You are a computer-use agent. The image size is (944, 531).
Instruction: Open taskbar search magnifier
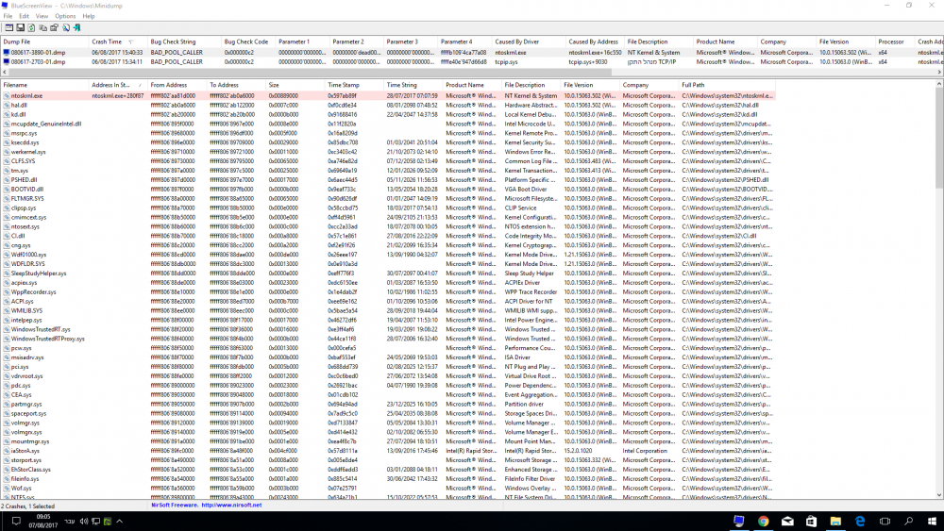pos(908,522)
